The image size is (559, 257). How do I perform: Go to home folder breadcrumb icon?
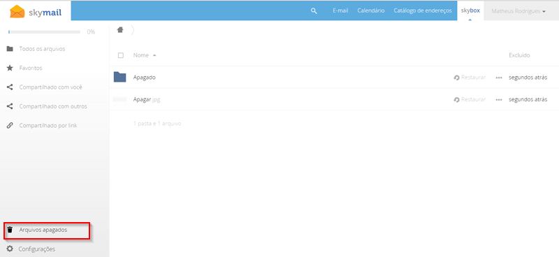[120, 30]
